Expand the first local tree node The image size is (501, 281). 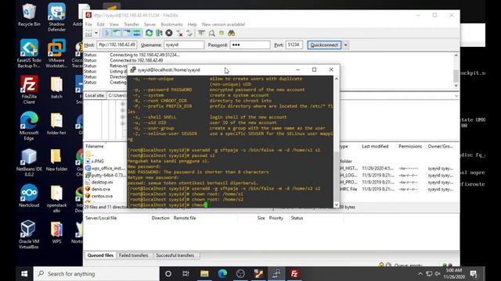coord(123,104)
